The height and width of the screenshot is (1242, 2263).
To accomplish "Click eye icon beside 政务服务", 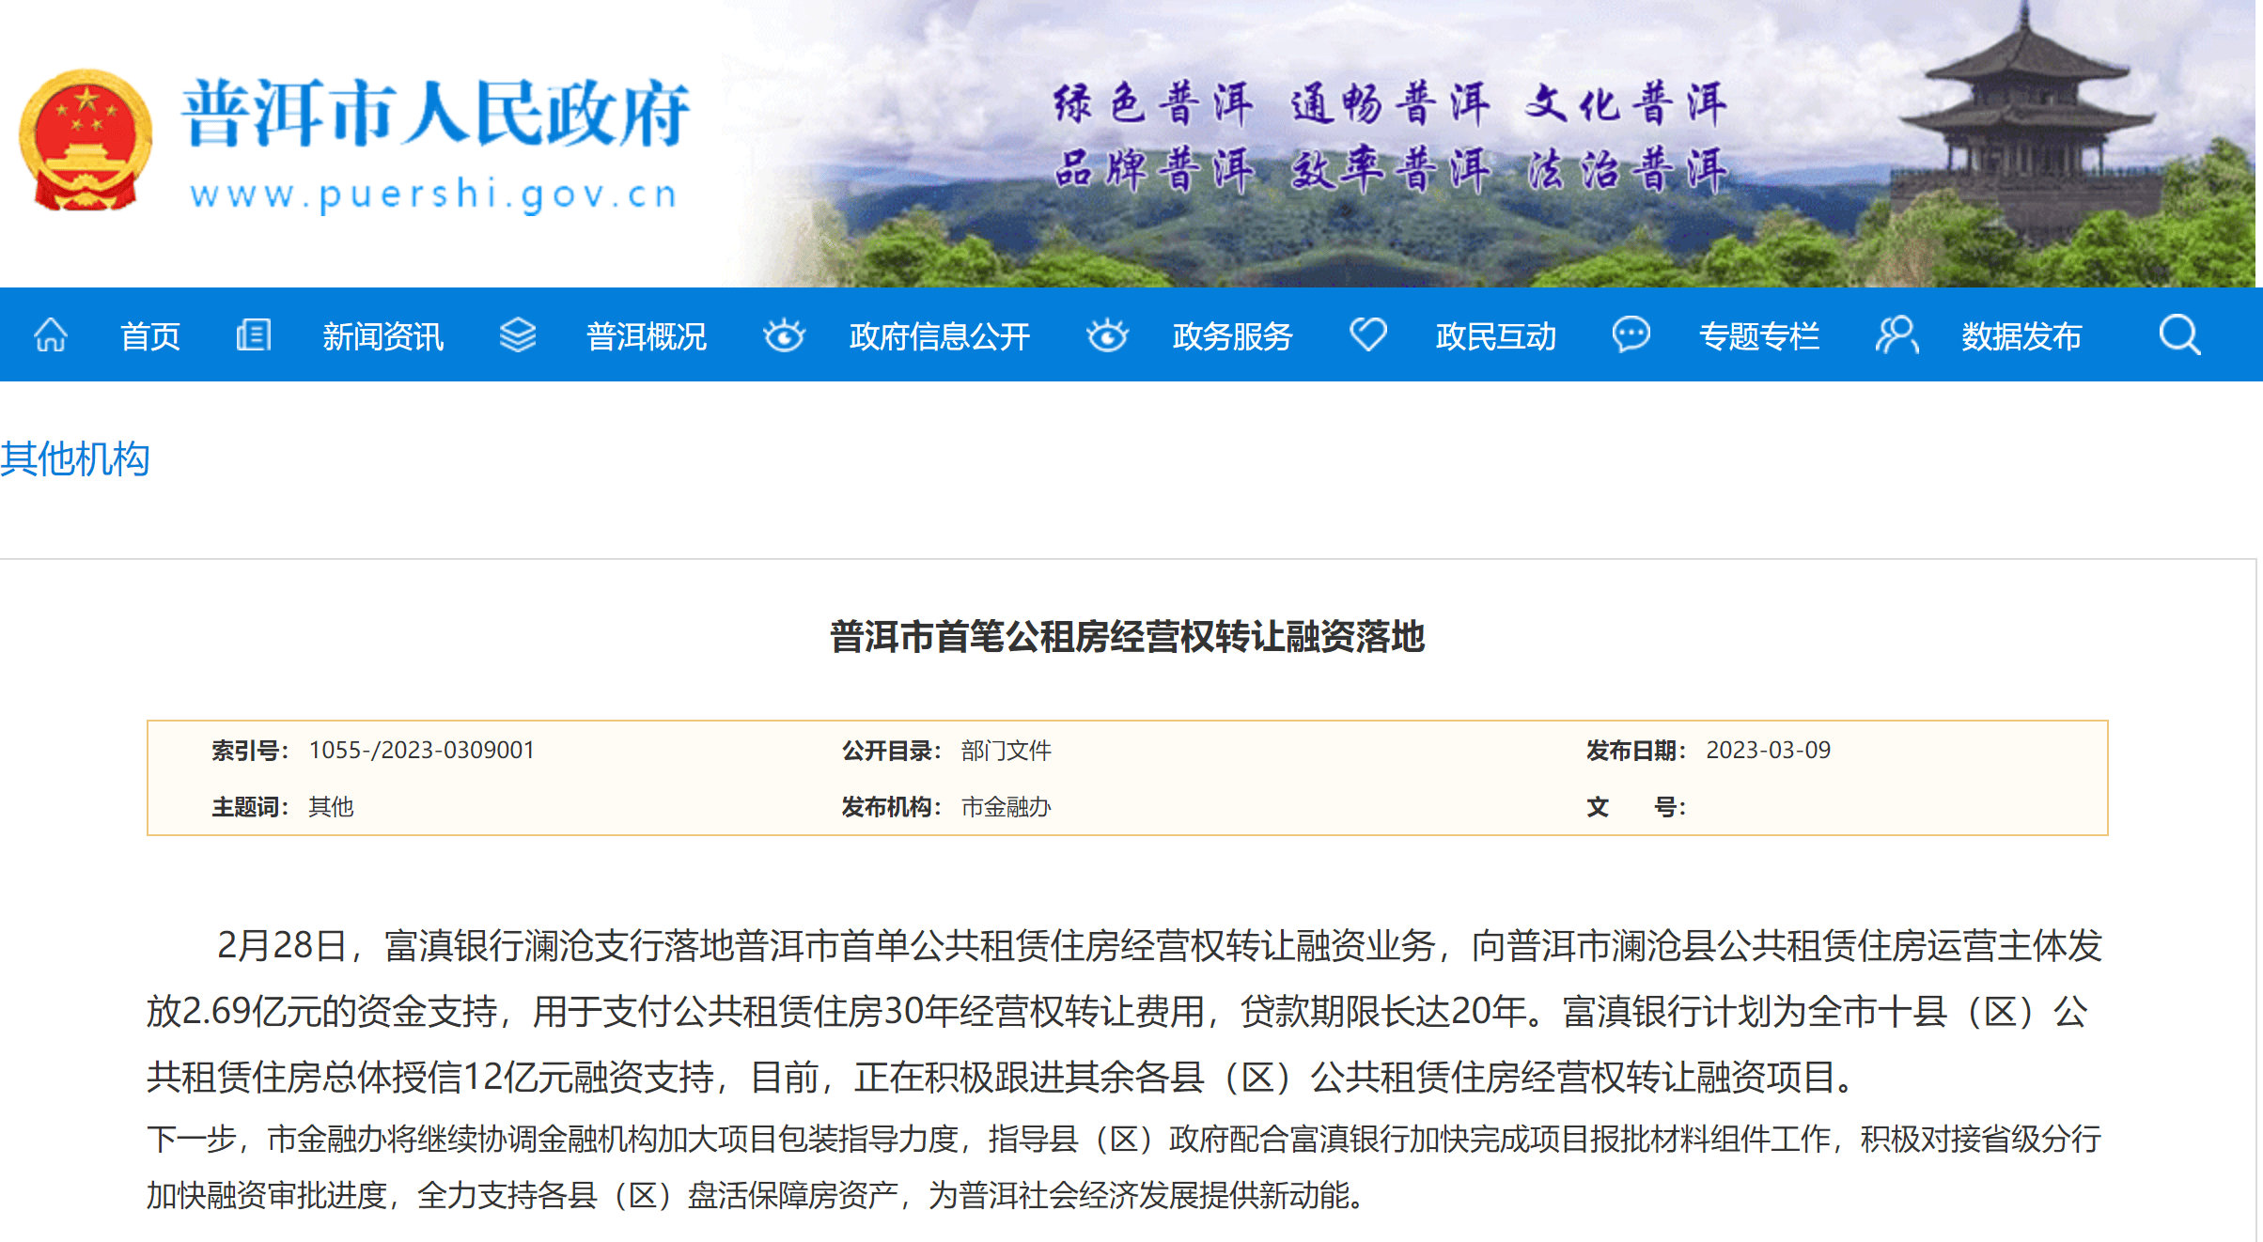I will coord(1107,334).
